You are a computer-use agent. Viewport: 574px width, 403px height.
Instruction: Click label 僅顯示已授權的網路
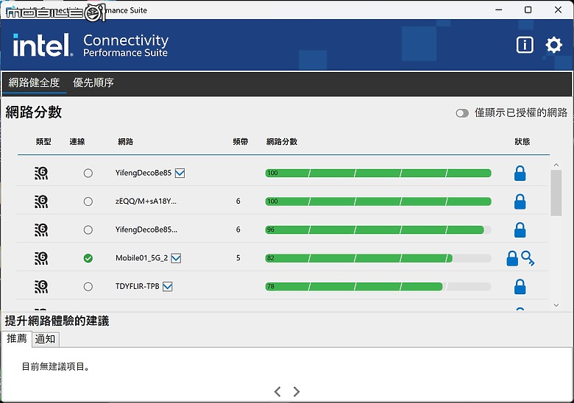pyautogui.click(x=521, y=113)
